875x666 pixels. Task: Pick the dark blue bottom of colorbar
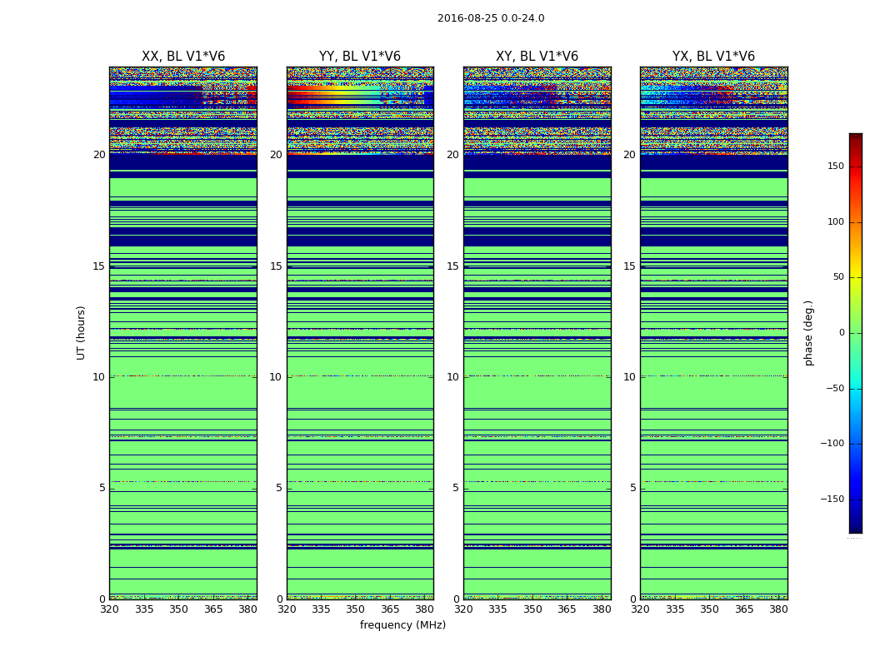855,528
